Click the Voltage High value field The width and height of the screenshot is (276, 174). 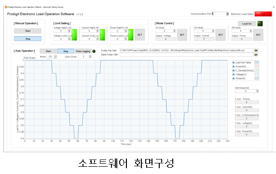(61, 31)
